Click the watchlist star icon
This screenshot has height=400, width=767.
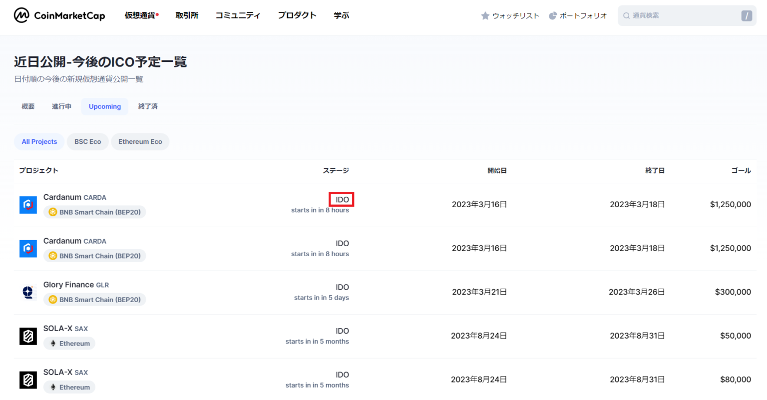click(x=485, y=16)
